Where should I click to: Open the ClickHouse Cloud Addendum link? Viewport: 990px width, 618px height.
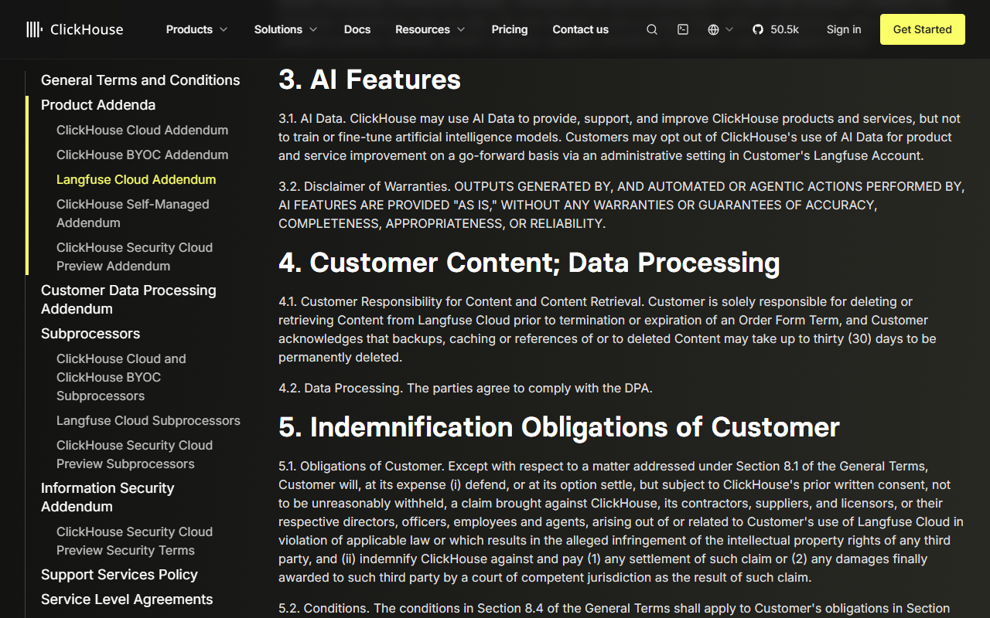(142, 130)
